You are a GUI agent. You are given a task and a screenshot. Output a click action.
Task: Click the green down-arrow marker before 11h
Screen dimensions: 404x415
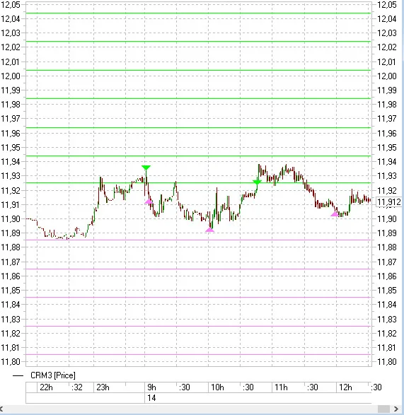point(257,182)
